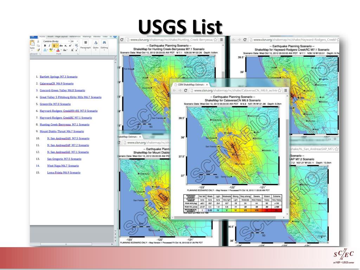
Task: Apply Superscript formatting in Word
Action: pos(70,46)
